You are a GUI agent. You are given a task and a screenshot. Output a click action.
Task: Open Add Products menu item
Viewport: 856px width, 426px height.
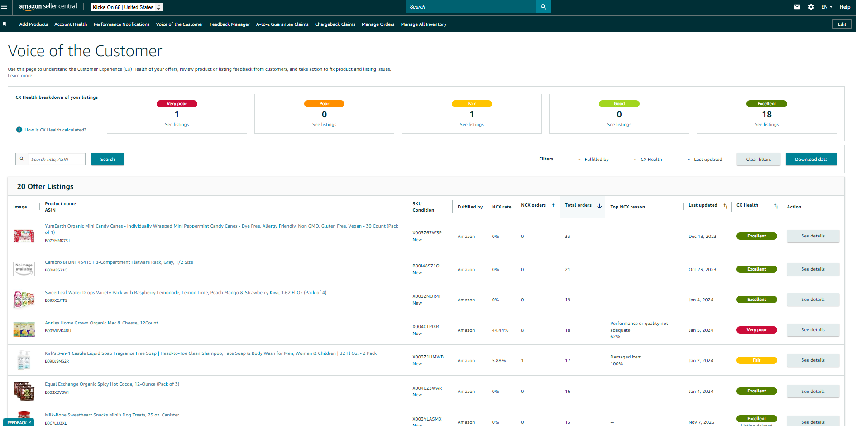click(x=33, y=24)
